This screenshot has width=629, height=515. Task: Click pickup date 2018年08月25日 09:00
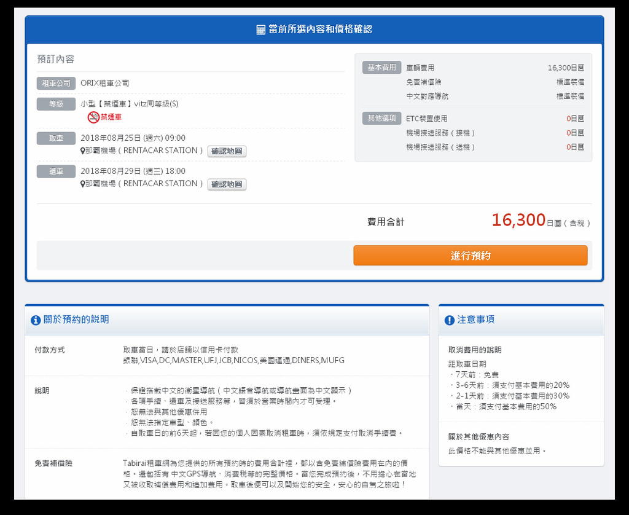133,138
